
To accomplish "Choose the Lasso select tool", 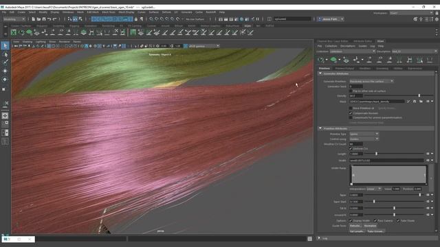I will [x=5, y=54].
